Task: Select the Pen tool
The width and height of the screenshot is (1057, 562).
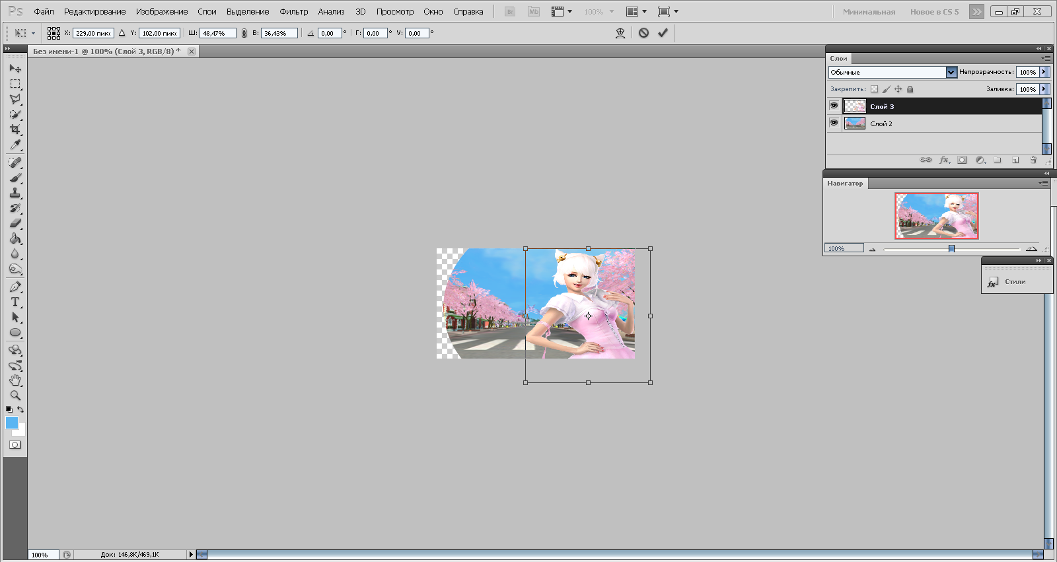Action: (x=15, y=287)
